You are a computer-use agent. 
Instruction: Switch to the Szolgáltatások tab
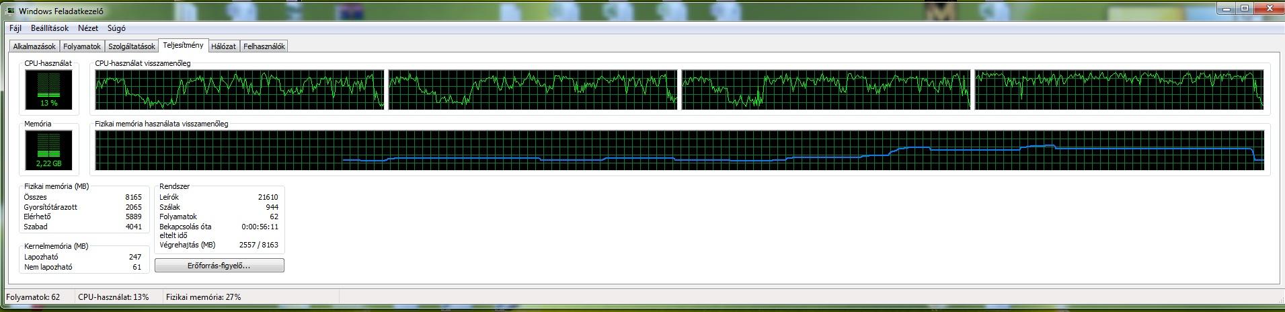(132, 46)
